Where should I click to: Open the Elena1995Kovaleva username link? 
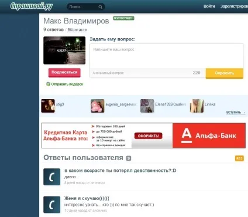[x=170, y=104]
